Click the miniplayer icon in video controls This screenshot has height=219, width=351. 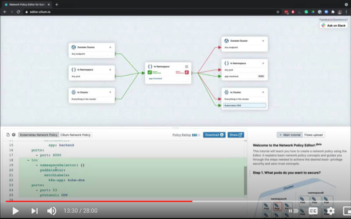click(x=347, y=211)
